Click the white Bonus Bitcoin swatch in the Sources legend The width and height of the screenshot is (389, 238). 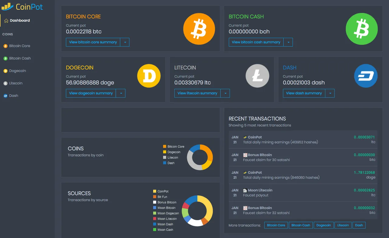coord(155,202)
